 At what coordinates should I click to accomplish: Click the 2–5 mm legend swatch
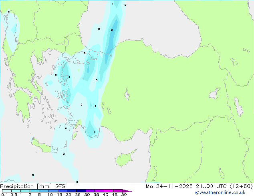click(x=34, y=191)
